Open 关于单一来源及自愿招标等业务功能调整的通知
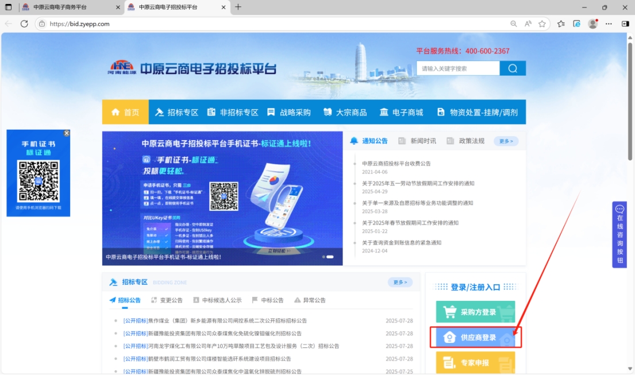The width and height of the screenshot is (635, 375). [418, 203]
